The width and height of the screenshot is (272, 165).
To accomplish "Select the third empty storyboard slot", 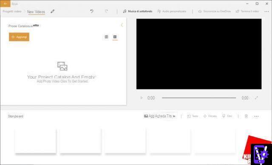I will pyautogui.click(x=125, y=141).
